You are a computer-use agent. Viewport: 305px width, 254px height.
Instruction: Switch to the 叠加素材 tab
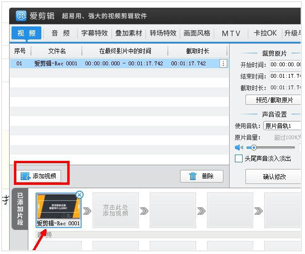coord(129,33)
